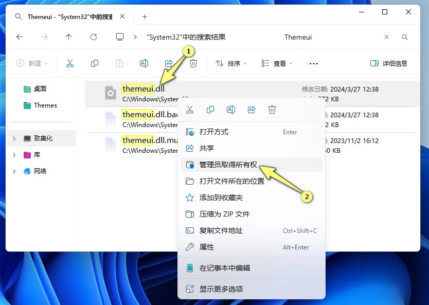This screenshot has width=429, height=305.
Task: Expand the 网络 tree node
Action: pos(14,171)
